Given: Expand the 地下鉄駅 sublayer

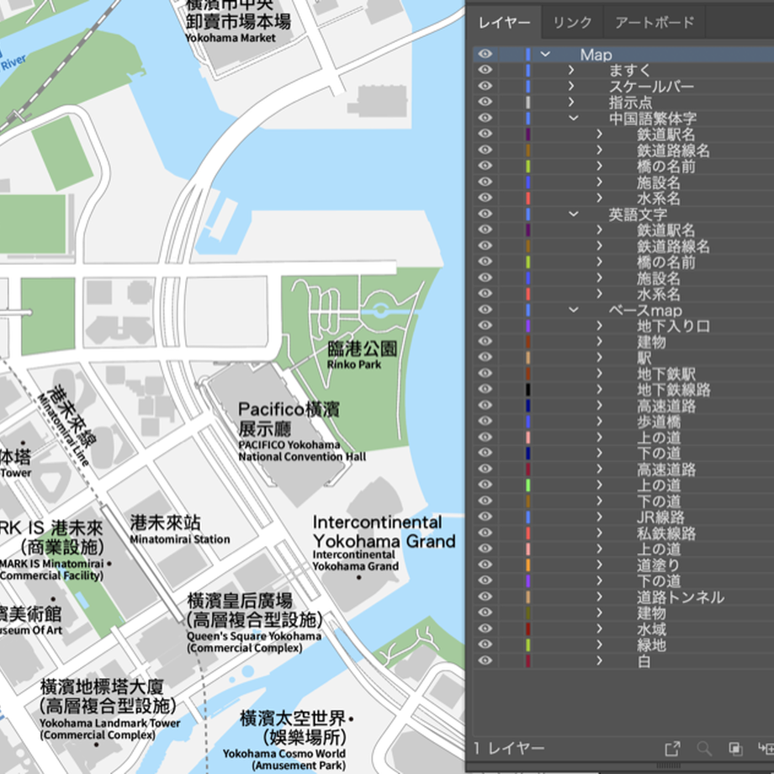Looking at the screenshot, I should pyautogui.click(x=599, y=374).
